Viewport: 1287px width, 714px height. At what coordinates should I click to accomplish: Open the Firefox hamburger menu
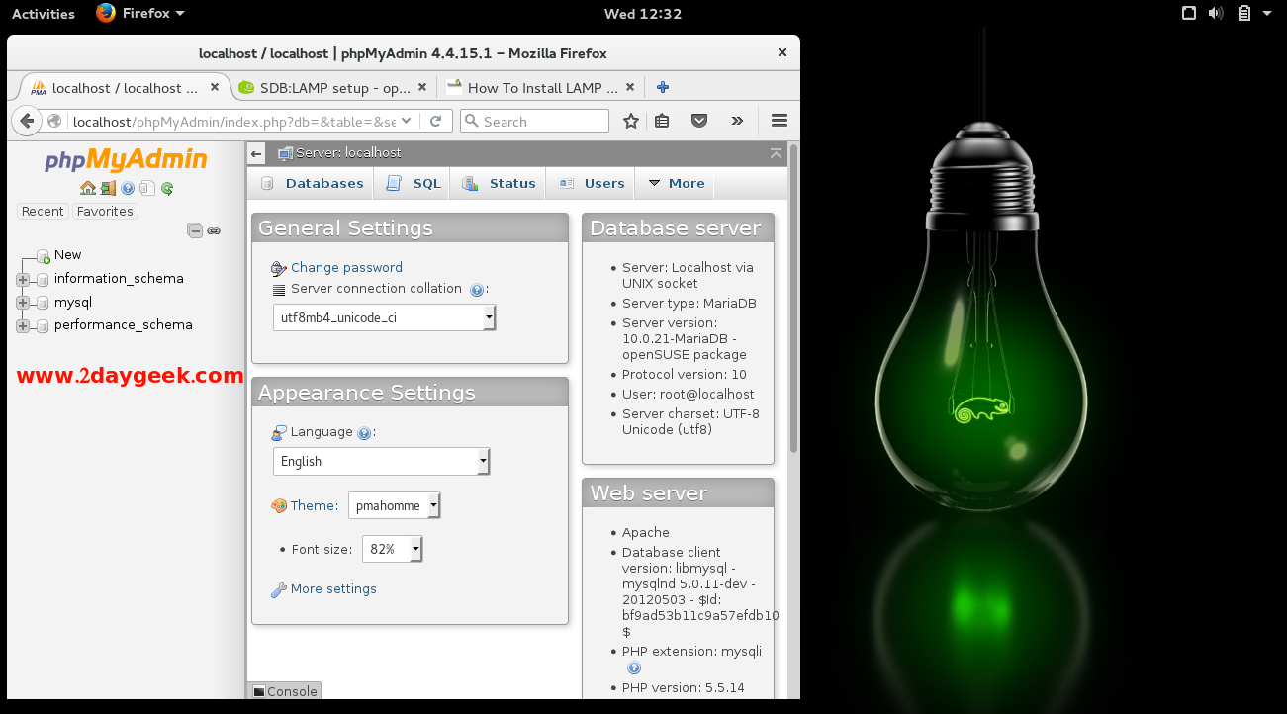[780, 121]
